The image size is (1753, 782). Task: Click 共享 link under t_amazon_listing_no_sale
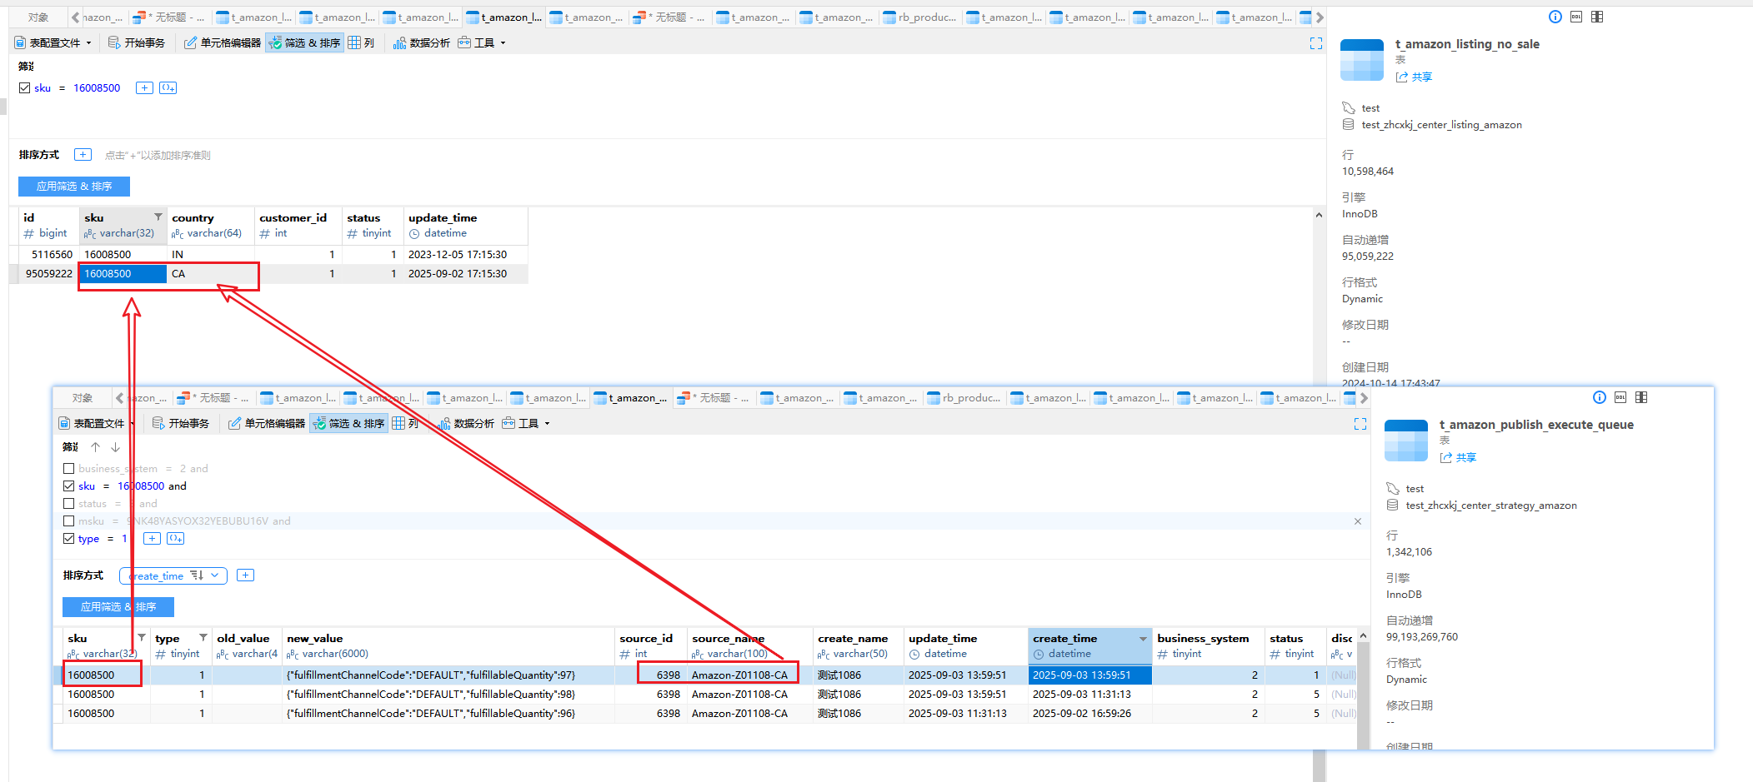click(1415, 77)
